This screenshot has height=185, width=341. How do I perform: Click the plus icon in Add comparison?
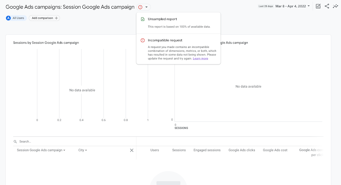click(56, 18)
